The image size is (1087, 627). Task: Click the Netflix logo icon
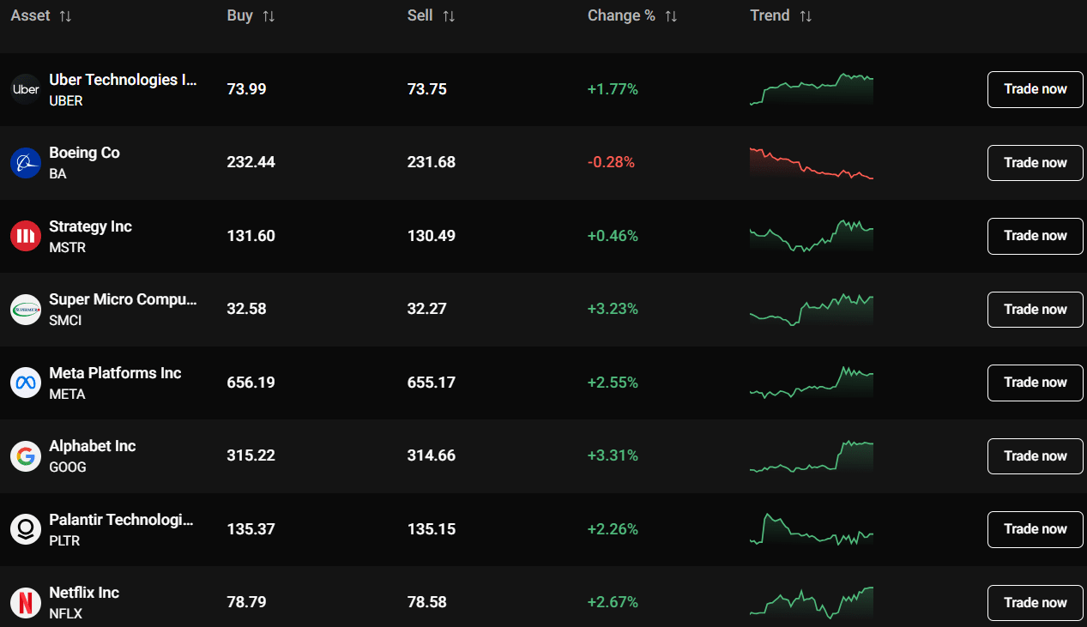click(26, 602)
